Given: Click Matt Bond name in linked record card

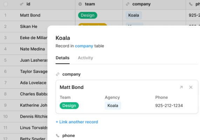Looking at the screenshot, I should (71, 87).
